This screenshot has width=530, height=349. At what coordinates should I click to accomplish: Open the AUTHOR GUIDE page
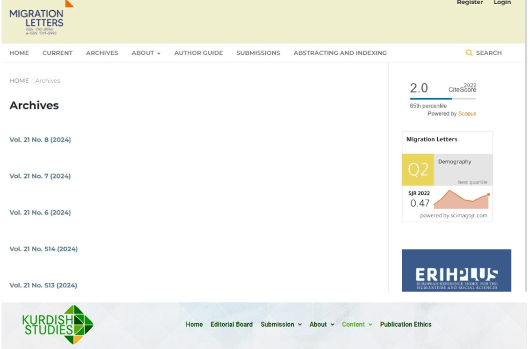tap(199, 53)
